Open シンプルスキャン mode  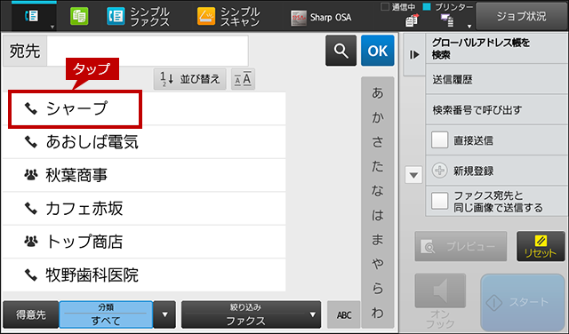228,17
